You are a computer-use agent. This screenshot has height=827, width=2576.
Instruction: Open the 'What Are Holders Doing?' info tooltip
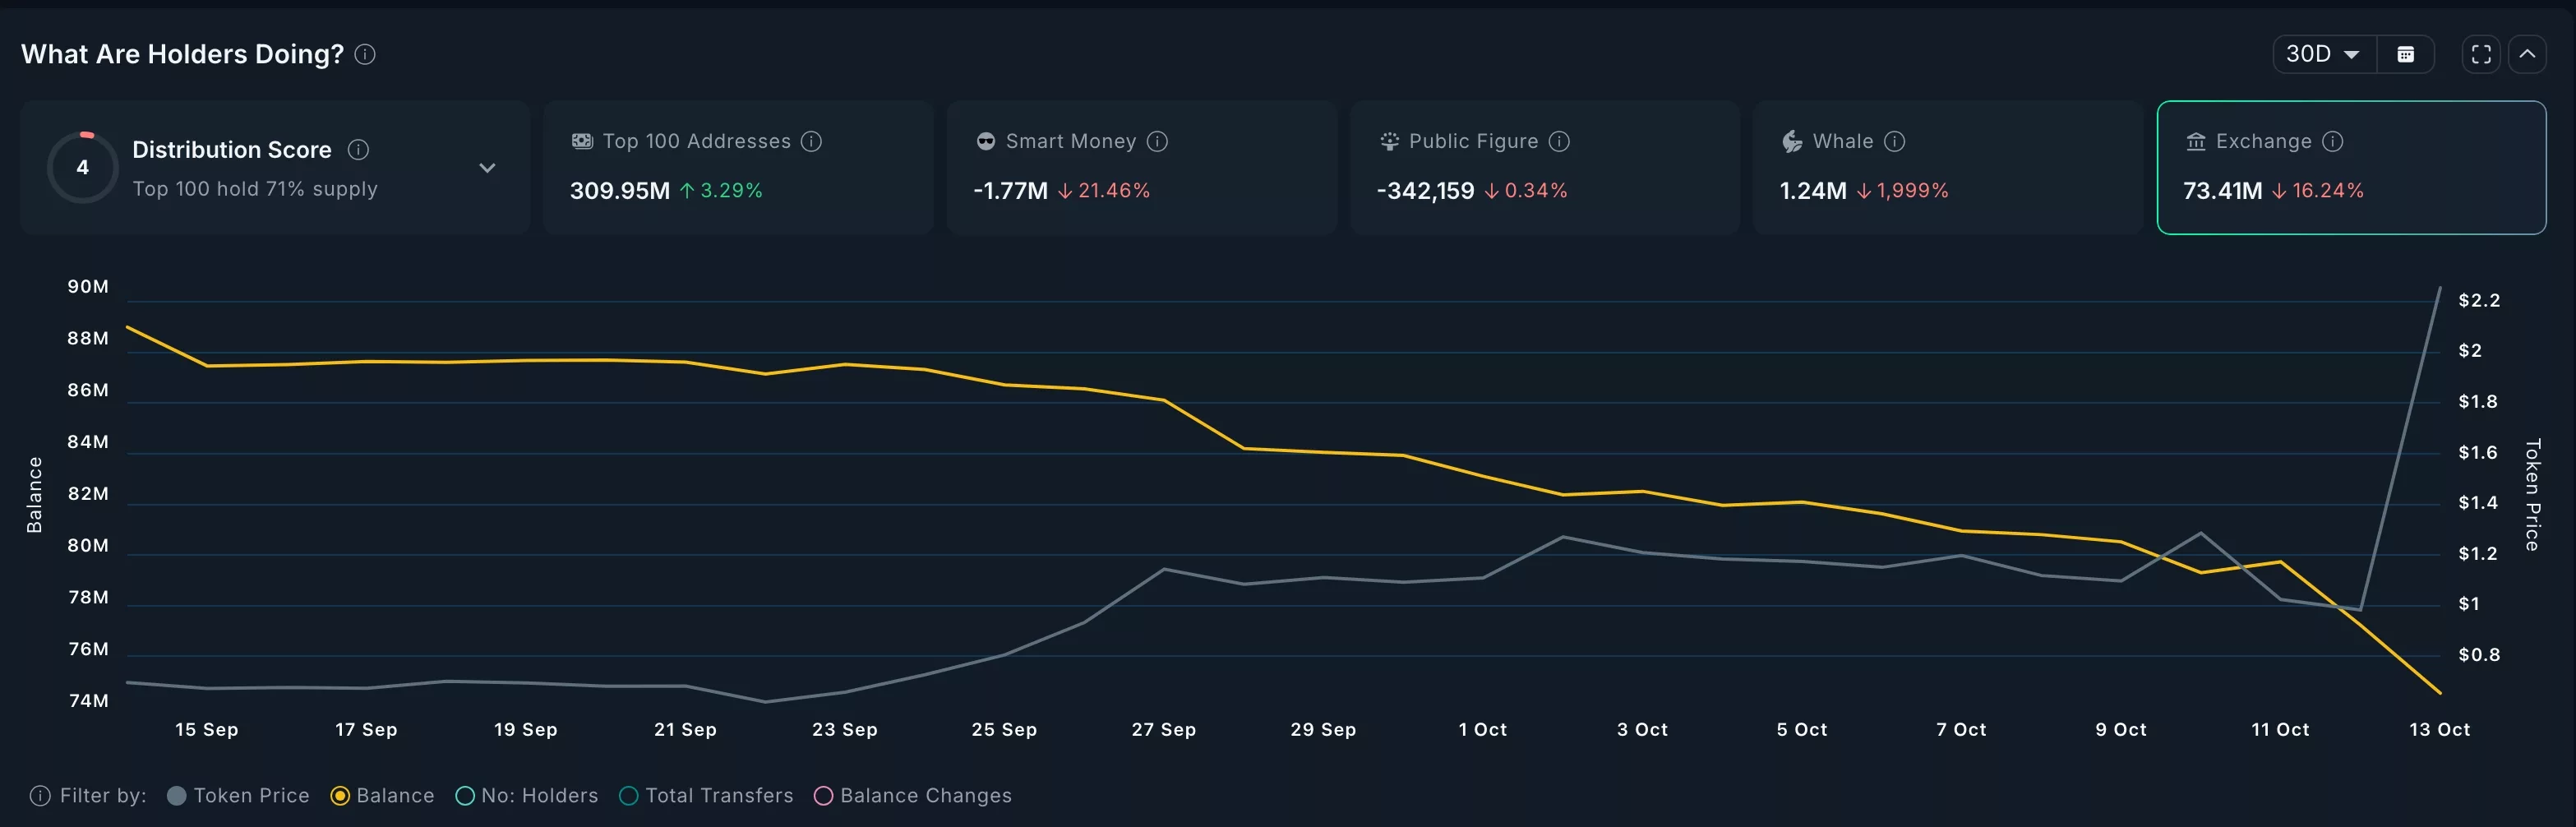(366, 54)
